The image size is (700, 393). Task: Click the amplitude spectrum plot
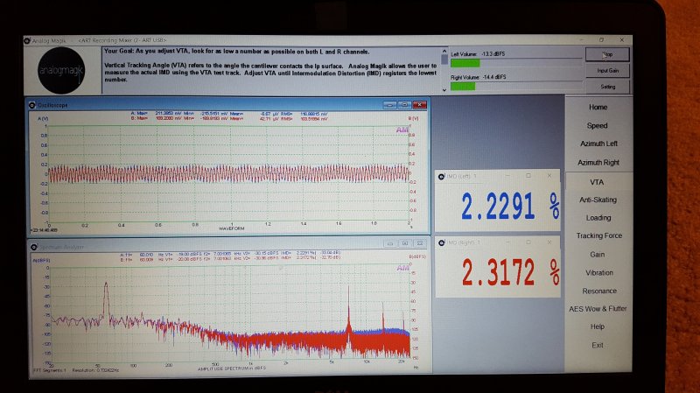tap(229, 312)
